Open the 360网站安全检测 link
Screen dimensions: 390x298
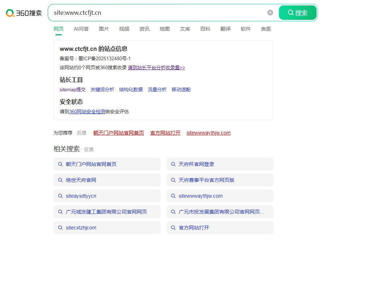87,111
